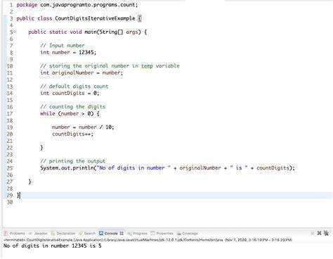
Task: Click the Coverage tab icon
Action: 179,233
